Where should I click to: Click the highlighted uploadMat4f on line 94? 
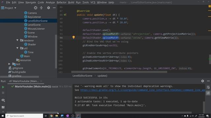110,38
